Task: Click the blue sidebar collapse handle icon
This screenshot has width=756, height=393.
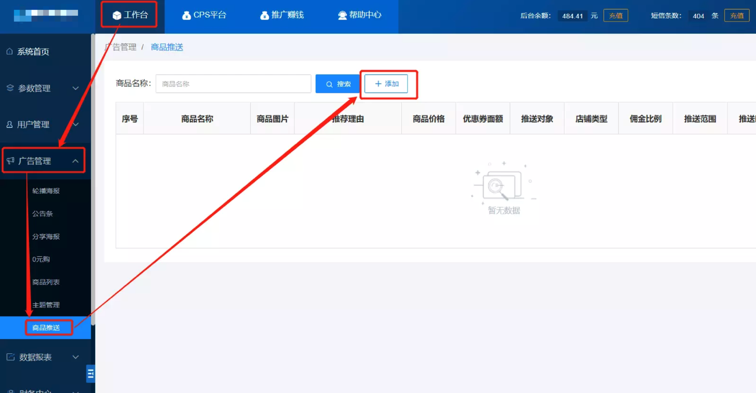Action: (x=91, y=374)
